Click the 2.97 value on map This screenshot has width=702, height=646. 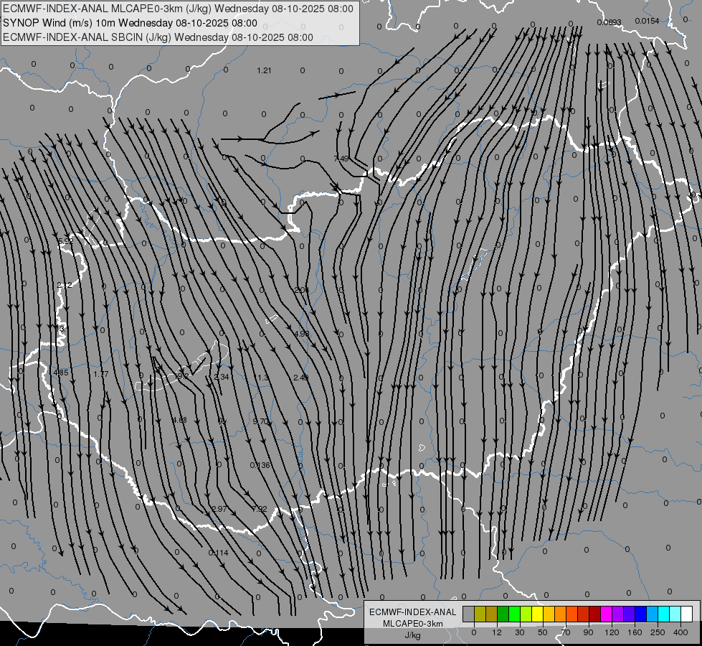[x=219, y=509]
